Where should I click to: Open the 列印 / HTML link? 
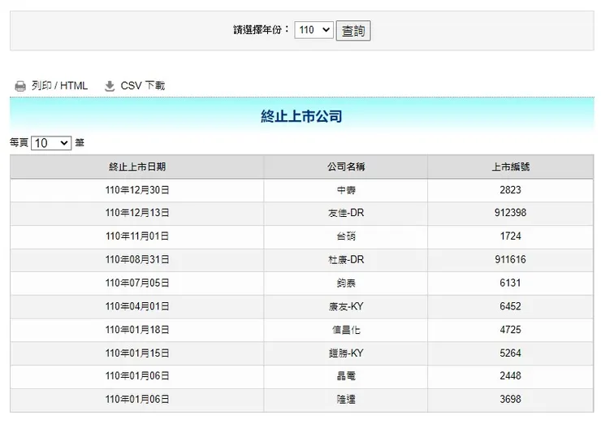59,85
